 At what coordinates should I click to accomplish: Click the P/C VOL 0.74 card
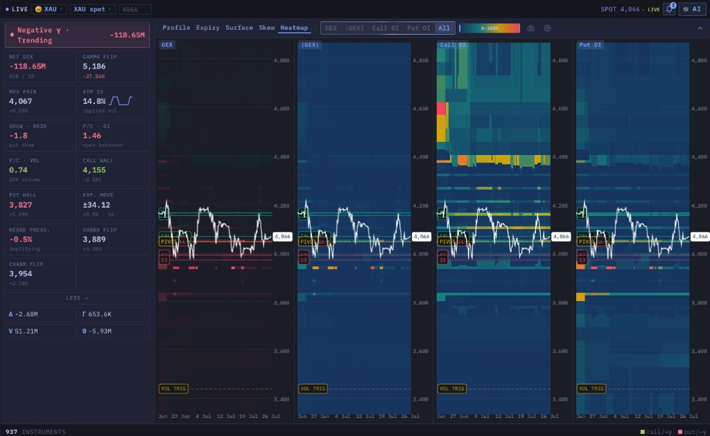tap(40, 170)
